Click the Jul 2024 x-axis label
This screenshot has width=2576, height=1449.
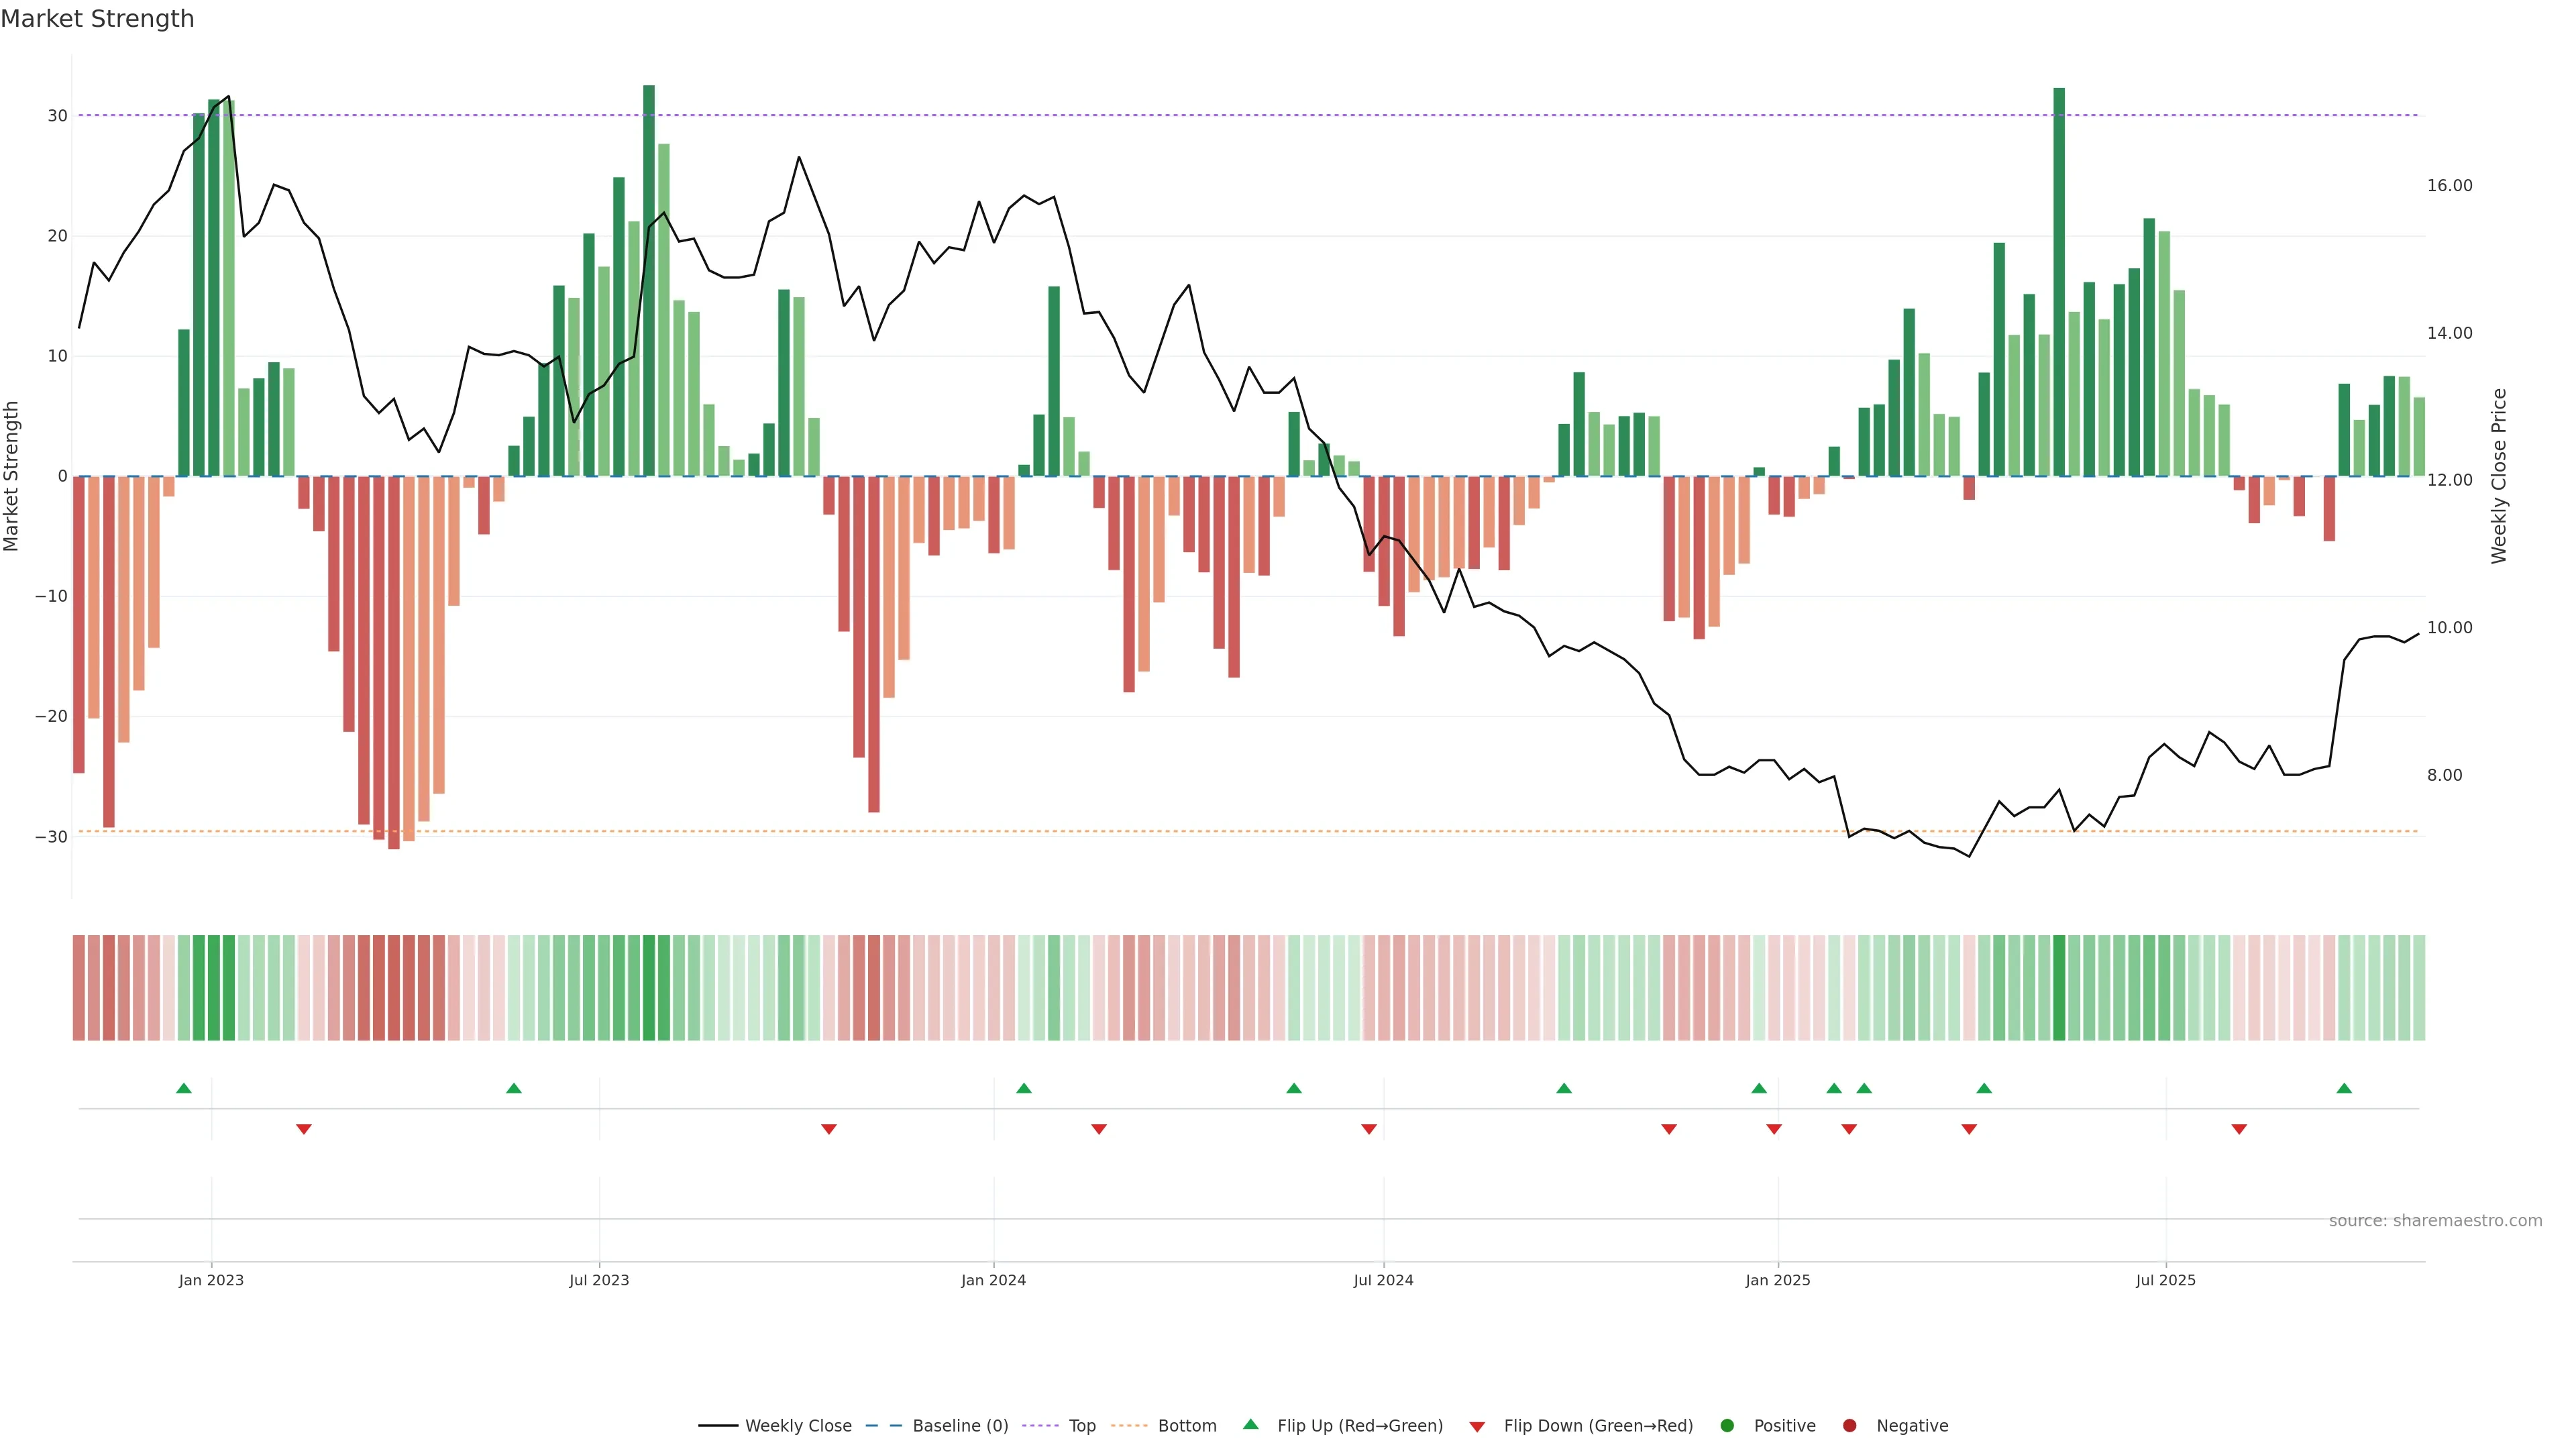1383,1280
